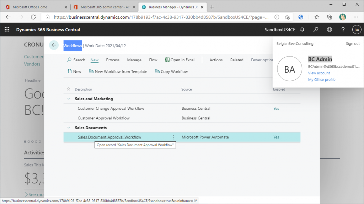Open the Manage menu
Screen dimensions: 364x204
[134, 60]
